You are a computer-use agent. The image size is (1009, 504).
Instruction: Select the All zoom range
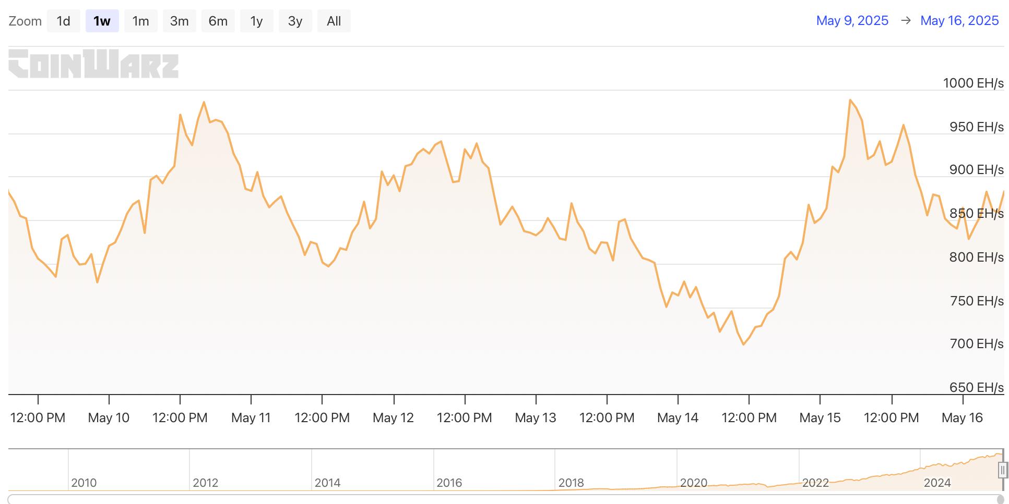click(x=334, y=21)
